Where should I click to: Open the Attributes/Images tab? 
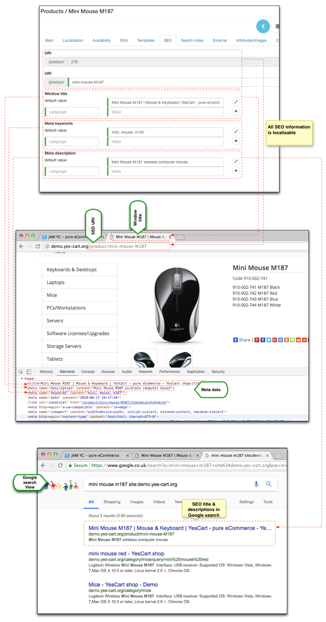click(251, 40)
